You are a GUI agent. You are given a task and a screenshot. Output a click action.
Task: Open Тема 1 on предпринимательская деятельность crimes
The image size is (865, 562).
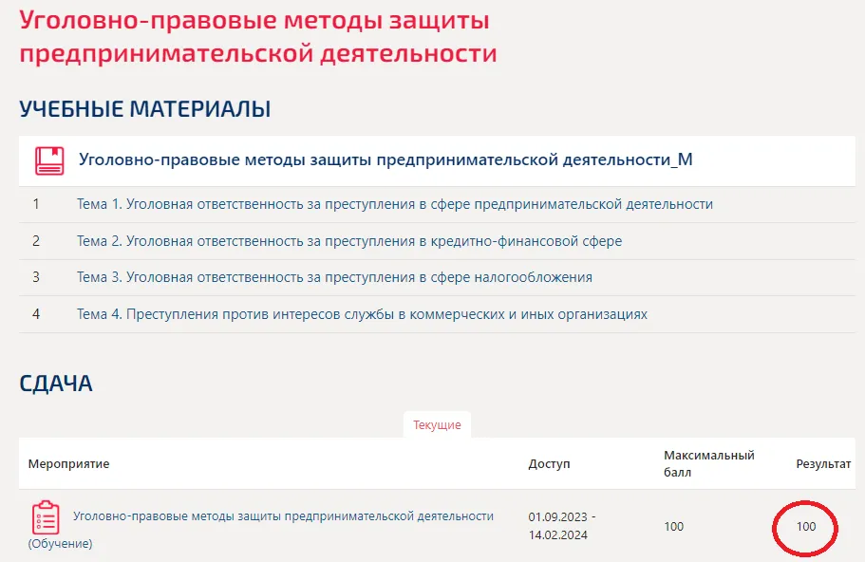pos(394,204)
